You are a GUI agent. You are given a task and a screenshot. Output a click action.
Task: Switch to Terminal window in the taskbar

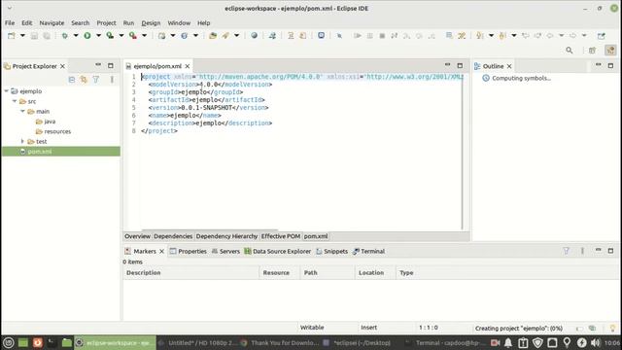[x=444, y=342]
